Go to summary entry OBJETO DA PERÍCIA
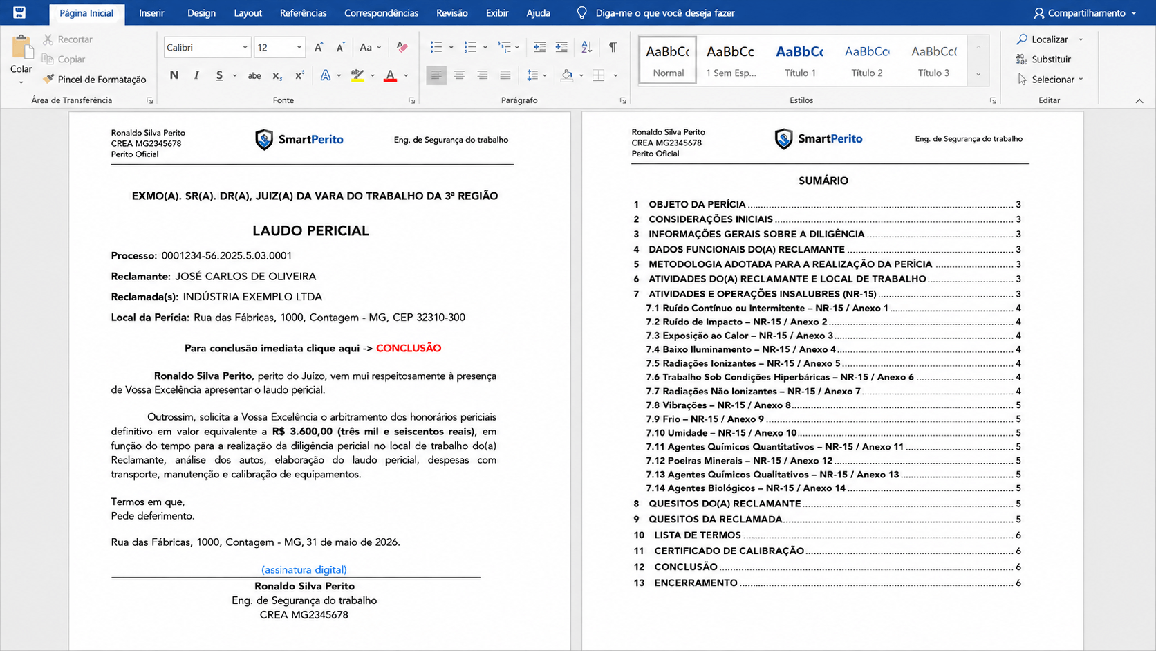Screen dimensions: 1156x651 (827, 204)
